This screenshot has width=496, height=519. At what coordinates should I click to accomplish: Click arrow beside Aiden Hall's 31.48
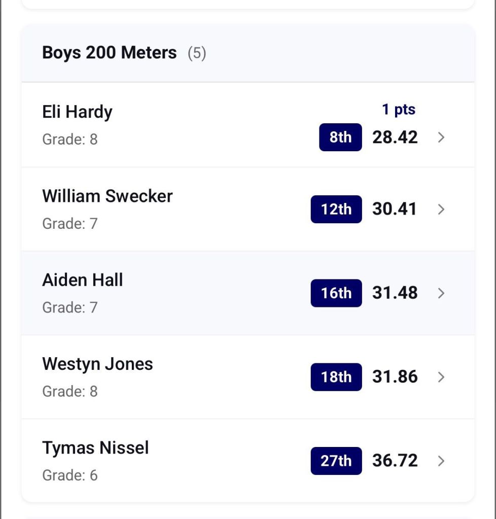tap(441, 293)
